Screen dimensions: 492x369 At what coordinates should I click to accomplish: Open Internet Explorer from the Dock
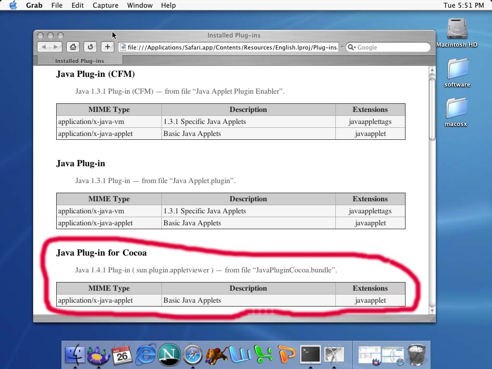pos(146,356)
